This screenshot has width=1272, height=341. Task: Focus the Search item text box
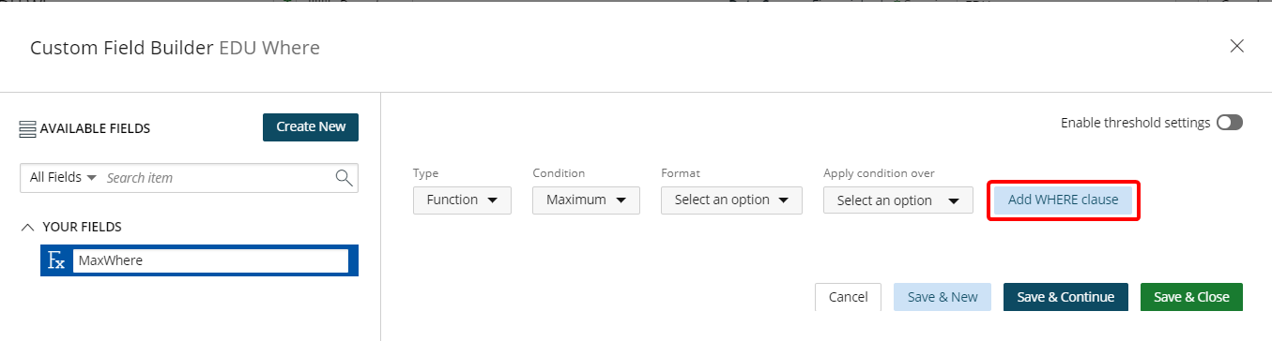pyautogui.click(x=218, y=177)
